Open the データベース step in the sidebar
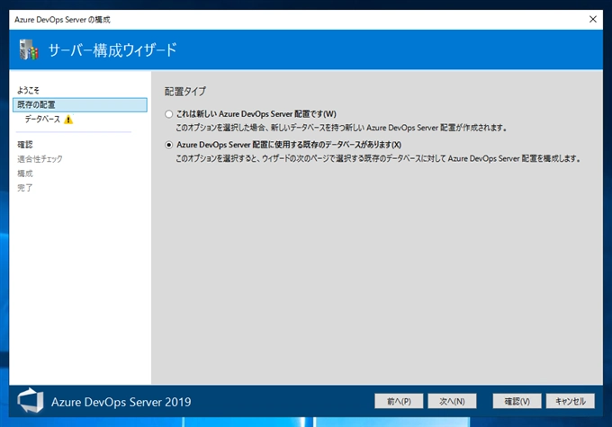Screen dimensions: 612x427 pos(42,119)
